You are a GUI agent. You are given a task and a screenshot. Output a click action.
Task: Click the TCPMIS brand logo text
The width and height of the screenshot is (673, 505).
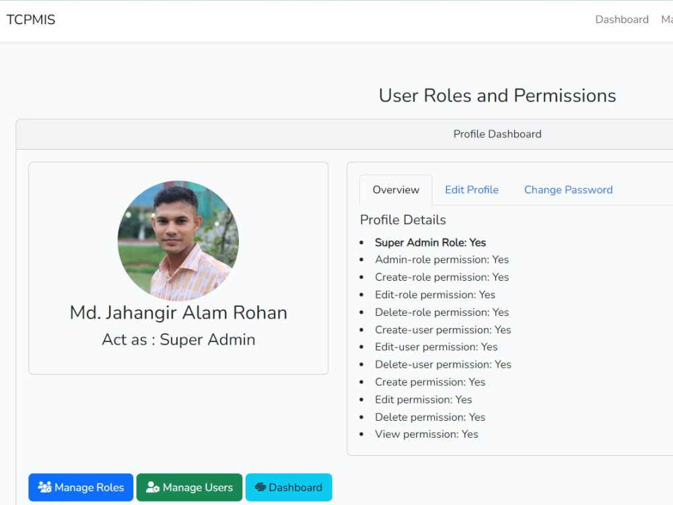[x=31, y=20]
